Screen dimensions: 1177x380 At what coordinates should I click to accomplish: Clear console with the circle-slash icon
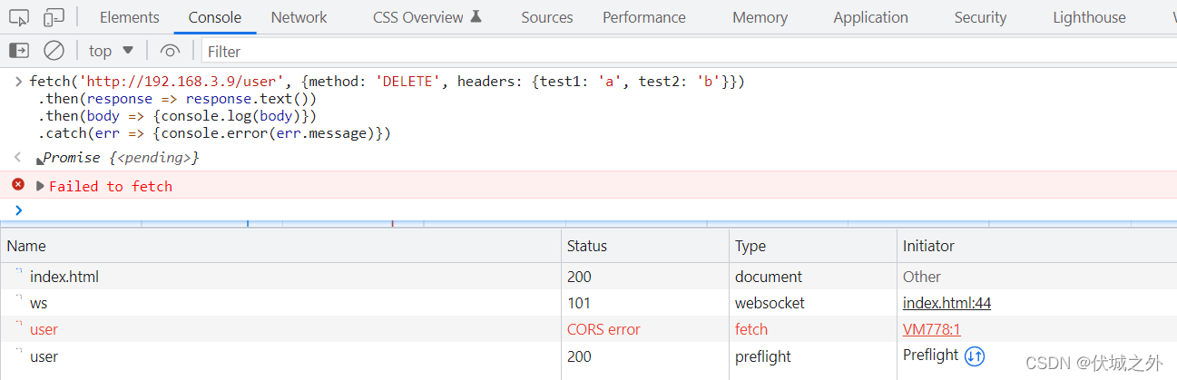(54, 51)
